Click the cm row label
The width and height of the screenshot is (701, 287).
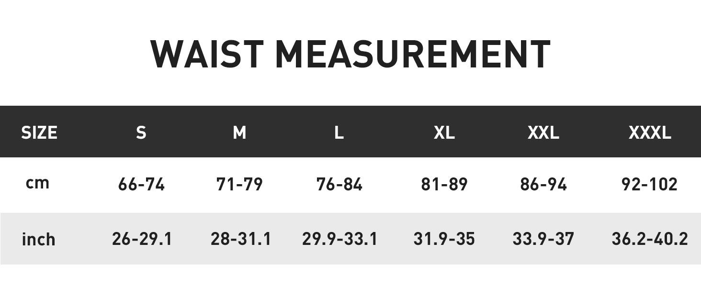pyautogui.click(x=37, y=183)
